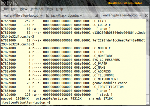Open the Terminal menu
Image resolution: width=150 pixels, height=106 pixels.
click(37, 9)
